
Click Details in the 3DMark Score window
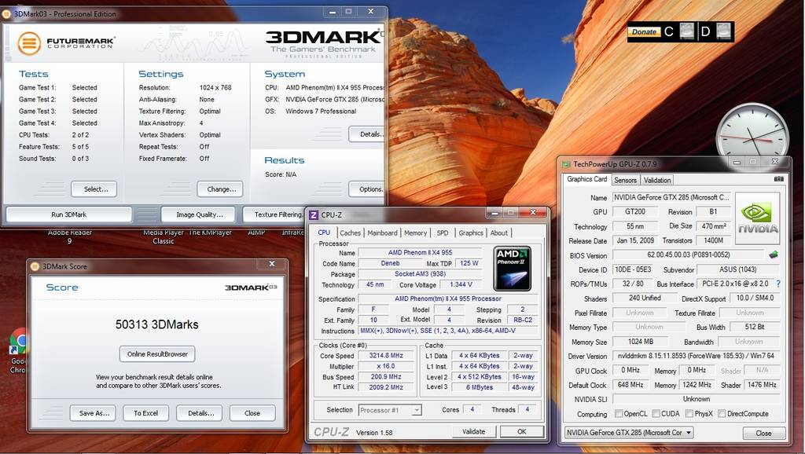[x=199, y=413]
